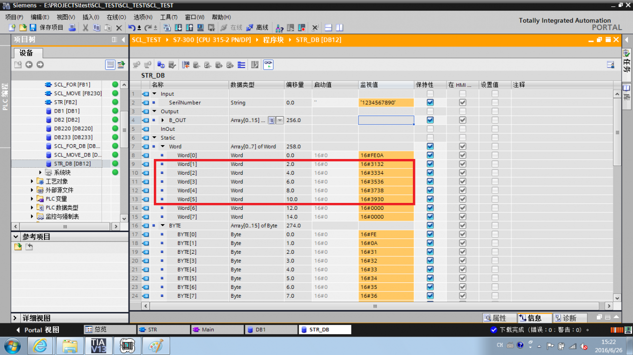Viewport: 633px width, 355px height.
Task: Toggle HMI accessible checkbox for BYTE[3]
Action: click(462, 261)
